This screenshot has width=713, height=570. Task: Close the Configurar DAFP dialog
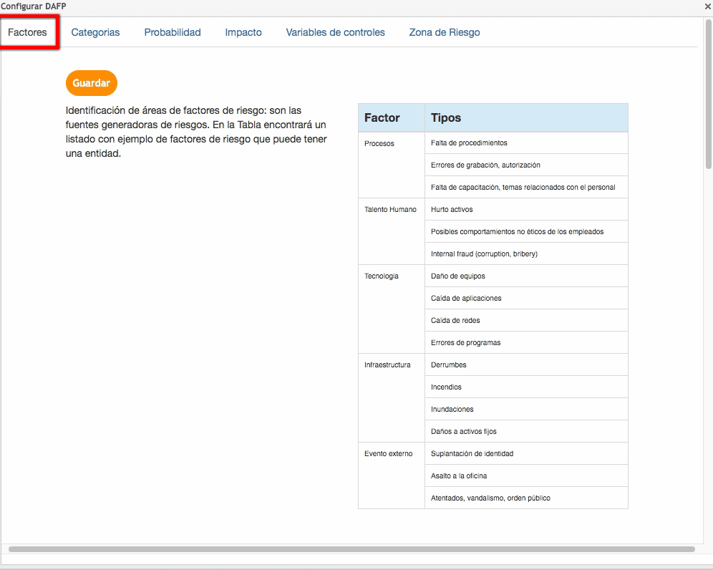click(707, 6)
